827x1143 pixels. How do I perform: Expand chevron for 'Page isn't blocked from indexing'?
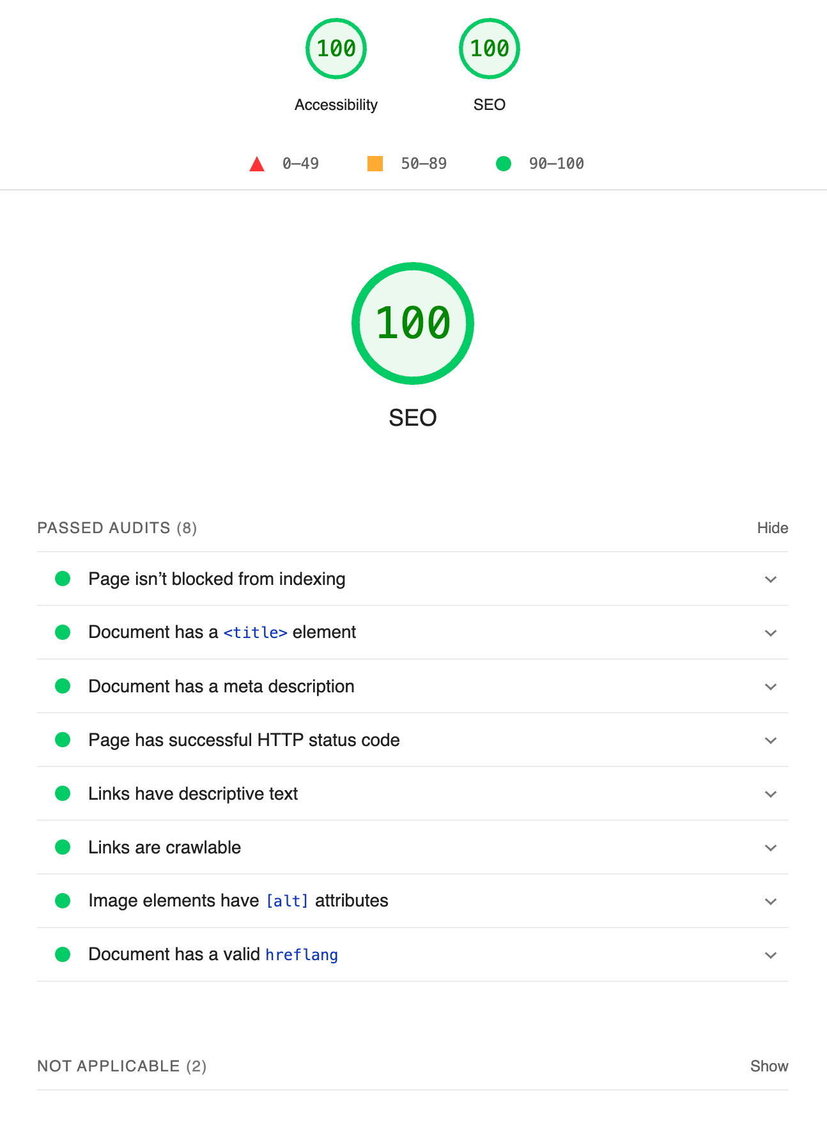coord(771,579)
